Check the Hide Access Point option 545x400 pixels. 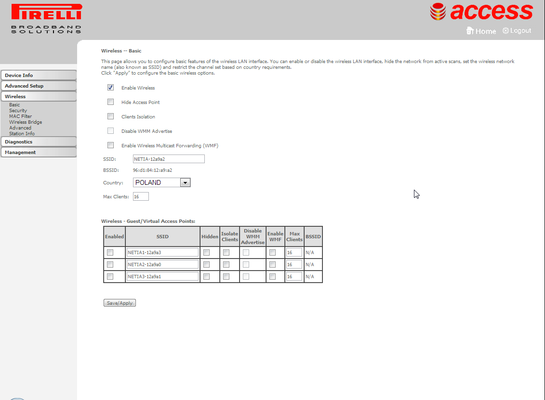point(110,102)
